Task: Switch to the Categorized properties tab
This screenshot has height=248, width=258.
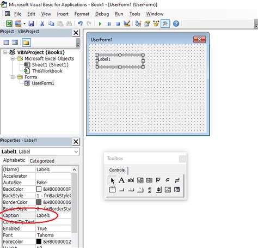Action: click(x=42, y=161)
